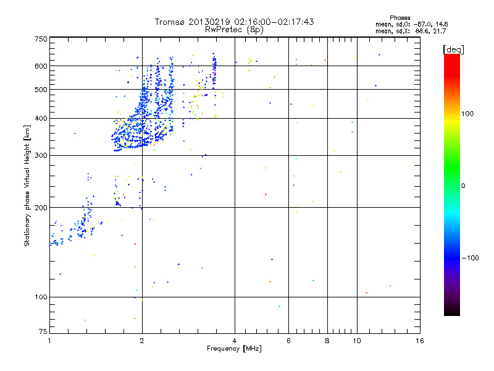Viewport: 494px width, 371px height.
Task: Click the x-axis label '2'
Action: click(x=142, y=341)
